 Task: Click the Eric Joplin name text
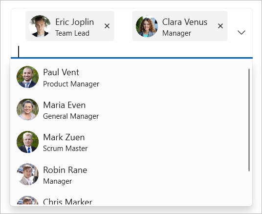(x=74, y=22)
